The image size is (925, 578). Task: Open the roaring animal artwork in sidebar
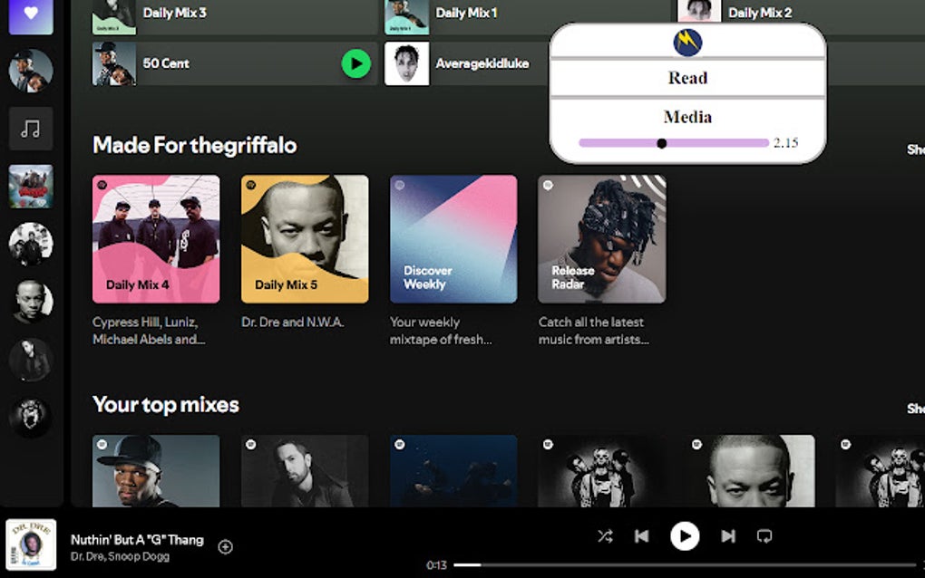click(x=31, y=417)
